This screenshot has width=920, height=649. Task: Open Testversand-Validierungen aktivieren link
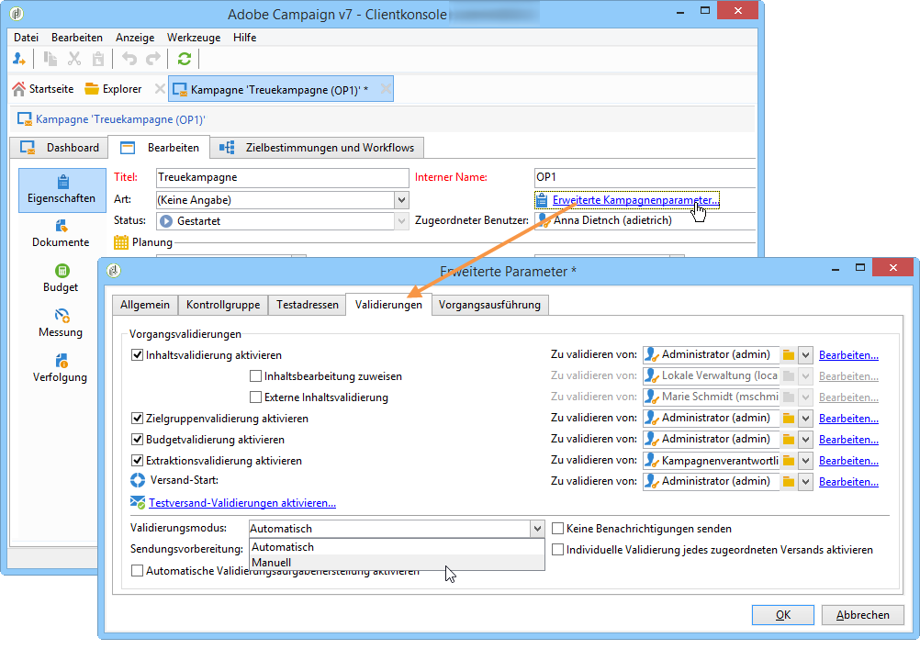242,503
